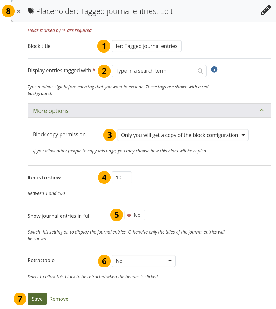Click the tag search field
276x309 pixels.
point(155,71)
